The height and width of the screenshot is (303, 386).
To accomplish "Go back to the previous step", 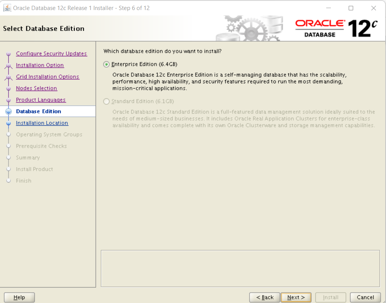I will coord(265,297).
